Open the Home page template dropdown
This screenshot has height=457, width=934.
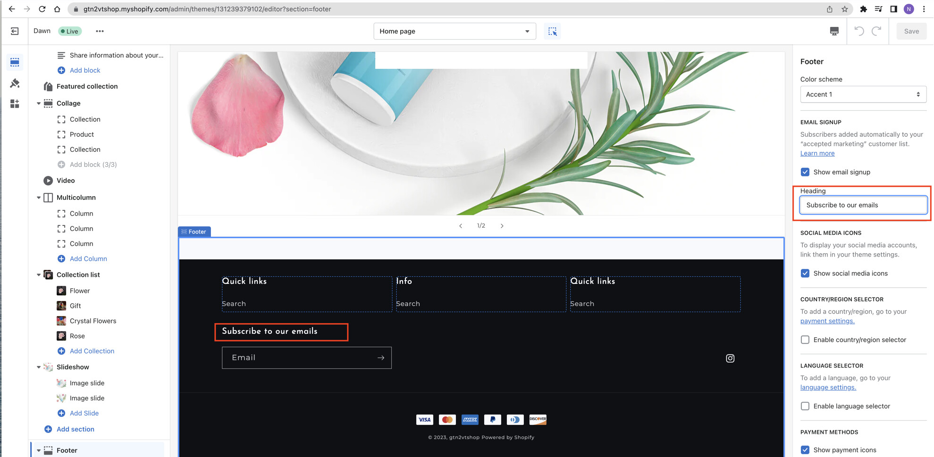click(x=455, y=31)
